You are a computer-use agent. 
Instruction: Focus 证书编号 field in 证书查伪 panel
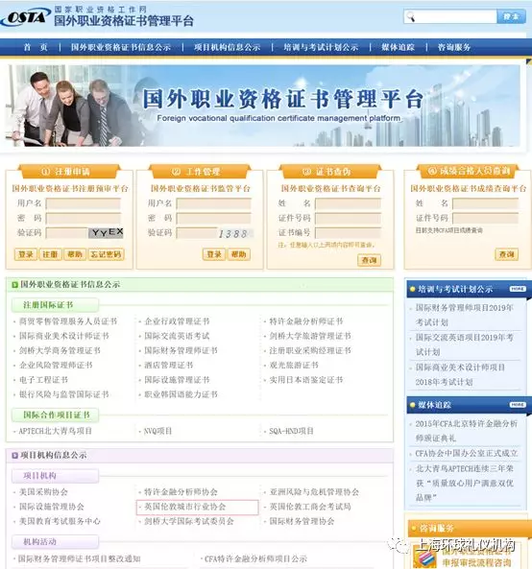click(x=348, y=232)
